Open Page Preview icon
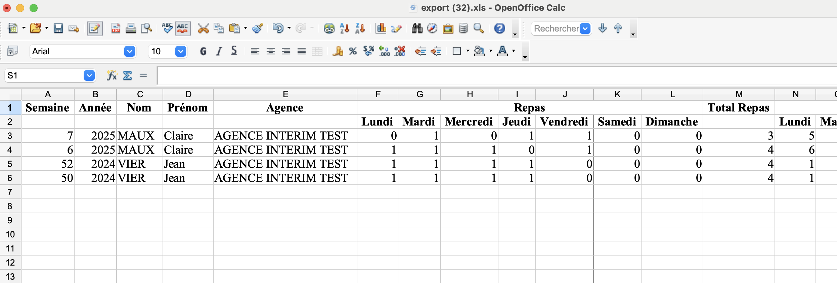 click(146, 28)
